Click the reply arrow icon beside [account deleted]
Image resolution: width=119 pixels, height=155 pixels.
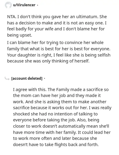(7, 79)
